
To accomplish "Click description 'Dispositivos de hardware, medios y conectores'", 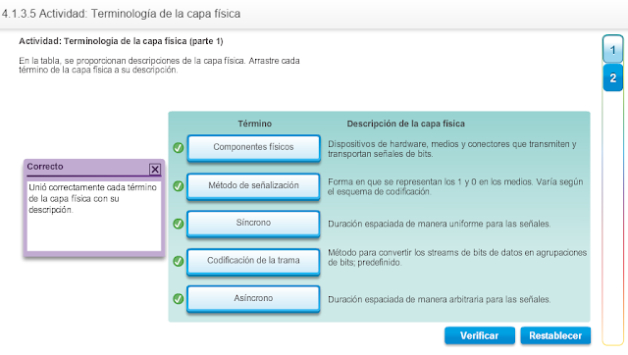I will [x=452, y=149].
